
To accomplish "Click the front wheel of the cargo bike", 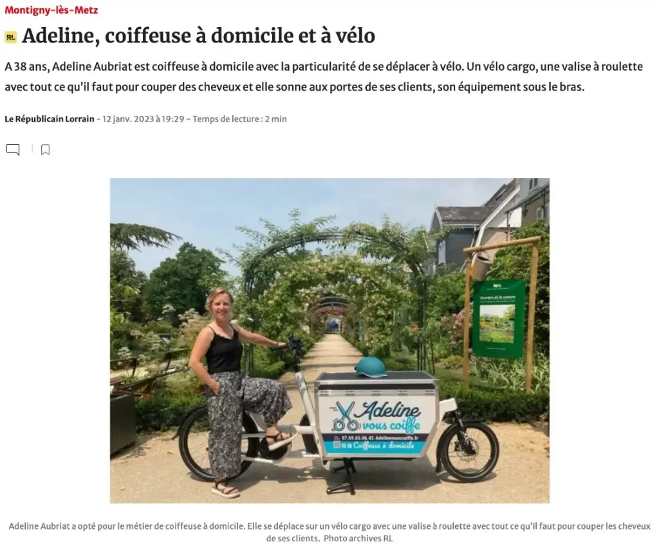I will pyautogui.click(x=469, y=450).
